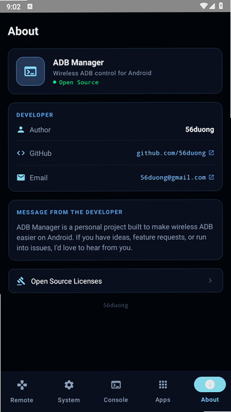This screenshot has width=231, height=412.
Task: Tap the Remote gamepad icon
Action: (22, 385)
